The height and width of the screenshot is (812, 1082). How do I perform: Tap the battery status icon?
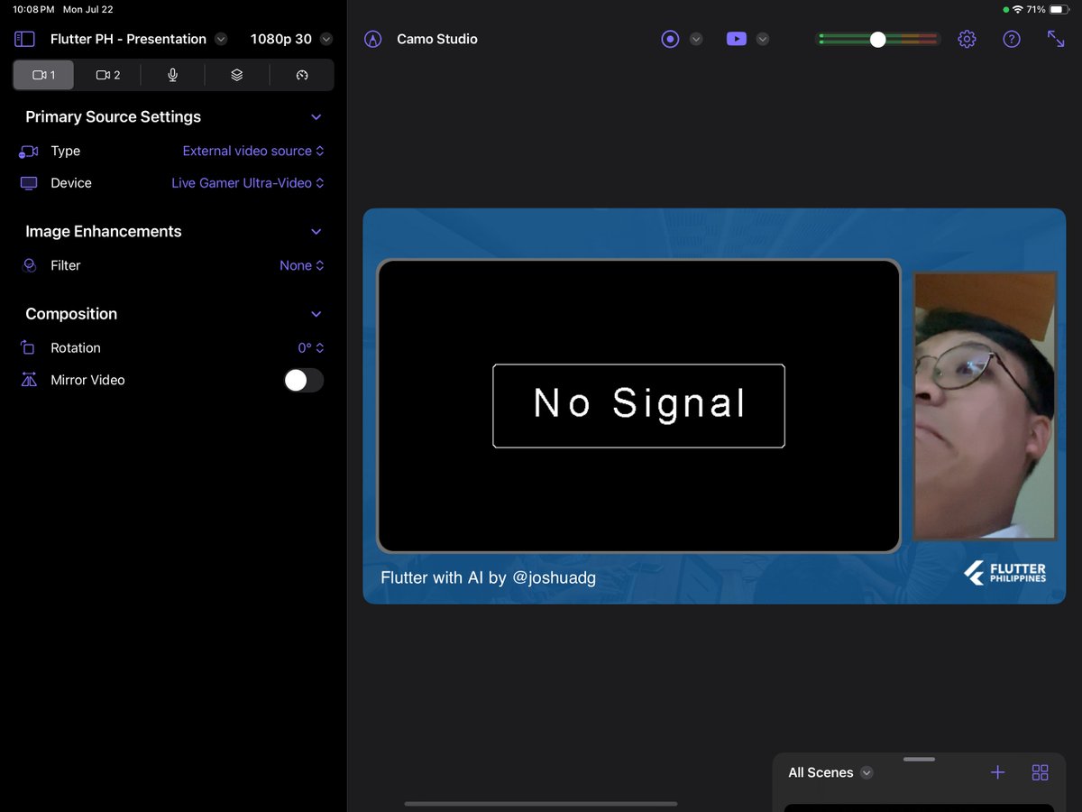point(1059,9)
